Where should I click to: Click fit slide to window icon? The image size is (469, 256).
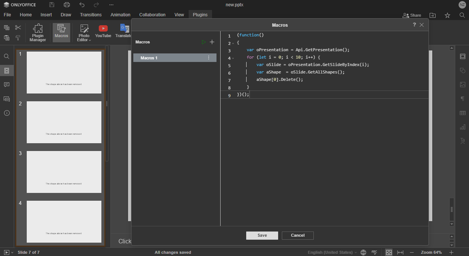(x=389, y=252)
